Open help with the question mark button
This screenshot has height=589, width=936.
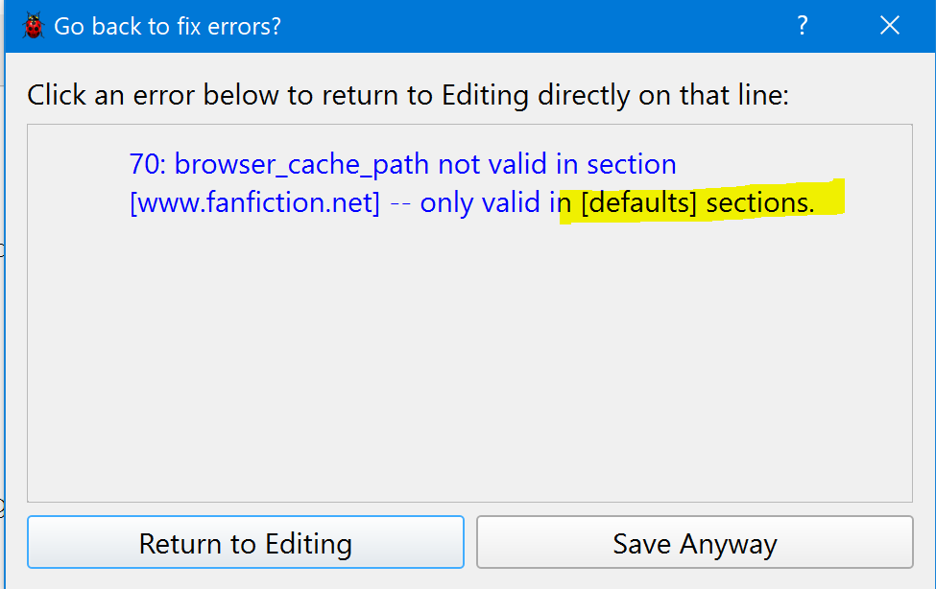coord(803,26)
